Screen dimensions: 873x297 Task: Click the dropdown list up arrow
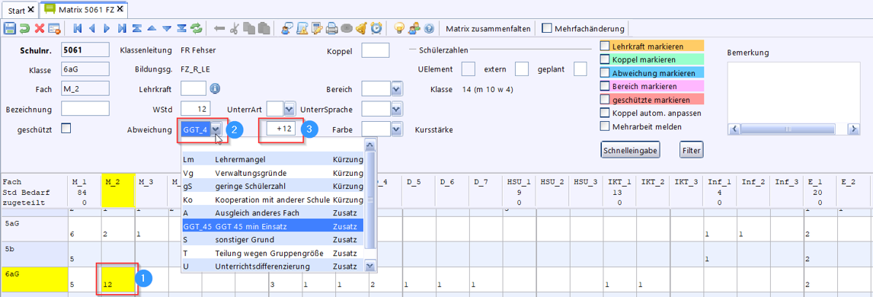pyautogui.click(x=369, y=145)
